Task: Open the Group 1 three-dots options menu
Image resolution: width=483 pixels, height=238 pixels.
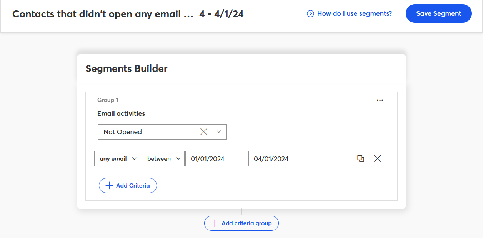Action: click(x=380, y=100)
